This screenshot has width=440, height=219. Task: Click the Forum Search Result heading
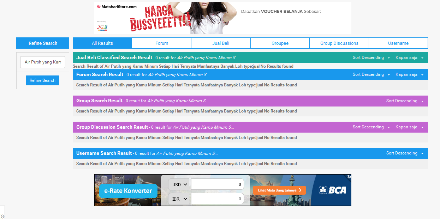[x=100, y=74]
